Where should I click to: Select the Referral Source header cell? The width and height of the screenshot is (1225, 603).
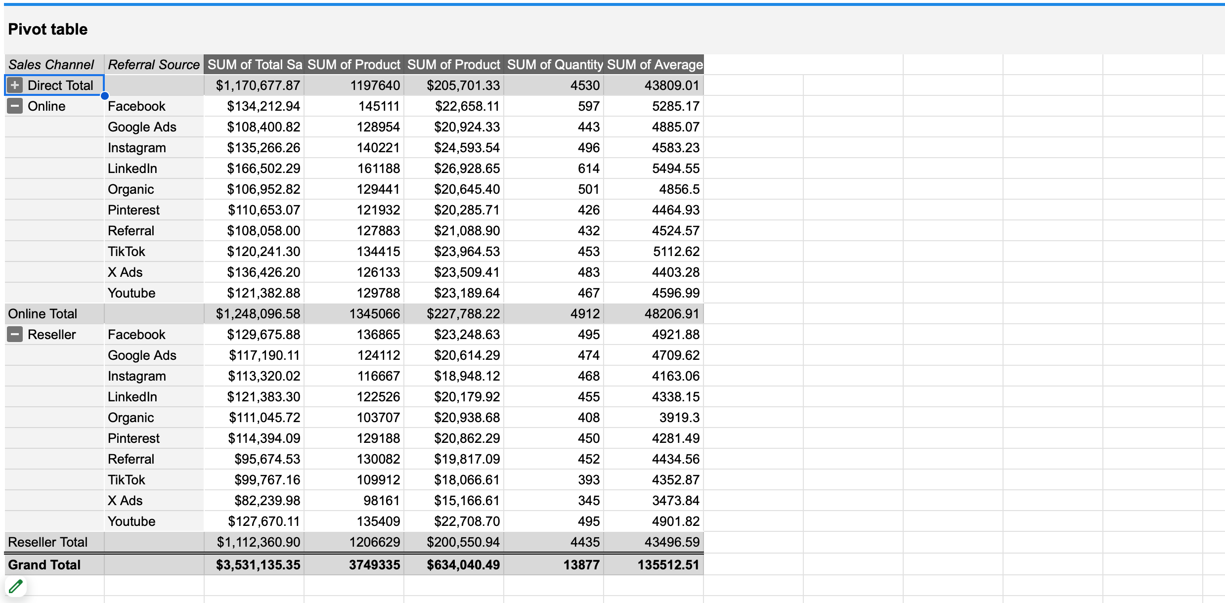click(x=154, y=65)
